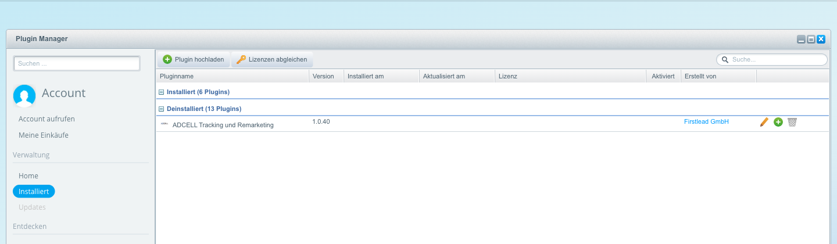Click the Firstlead GmbH link
The width and height of the screenshot is (837, 244).
click(x=706, y=121)
